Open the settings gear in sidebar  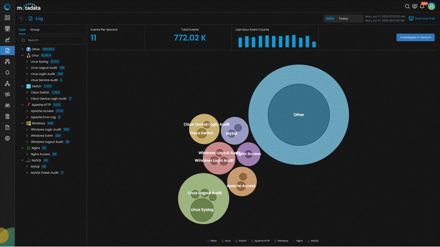point(7,138)
